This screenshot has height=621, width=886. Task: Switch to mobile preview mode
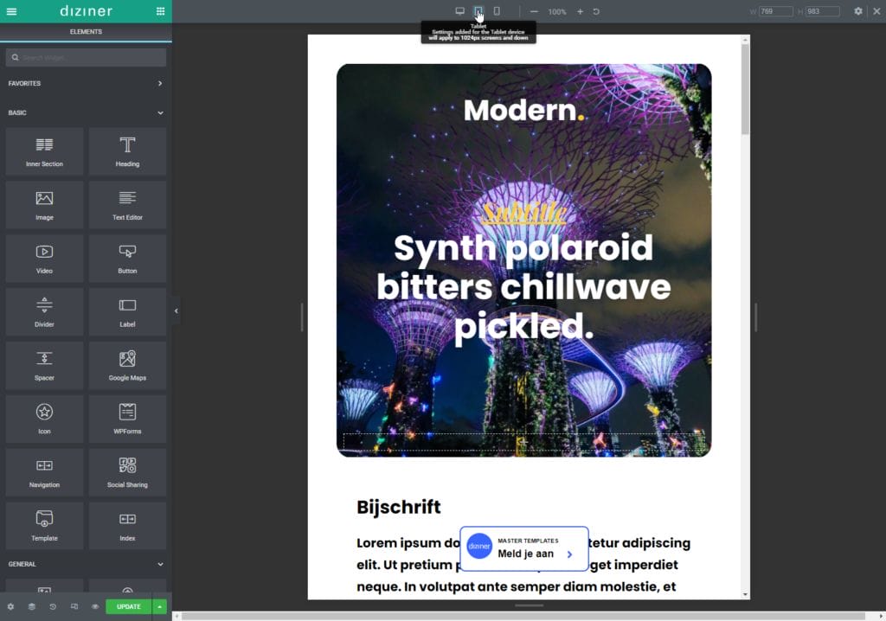click(x=497, y=11)
